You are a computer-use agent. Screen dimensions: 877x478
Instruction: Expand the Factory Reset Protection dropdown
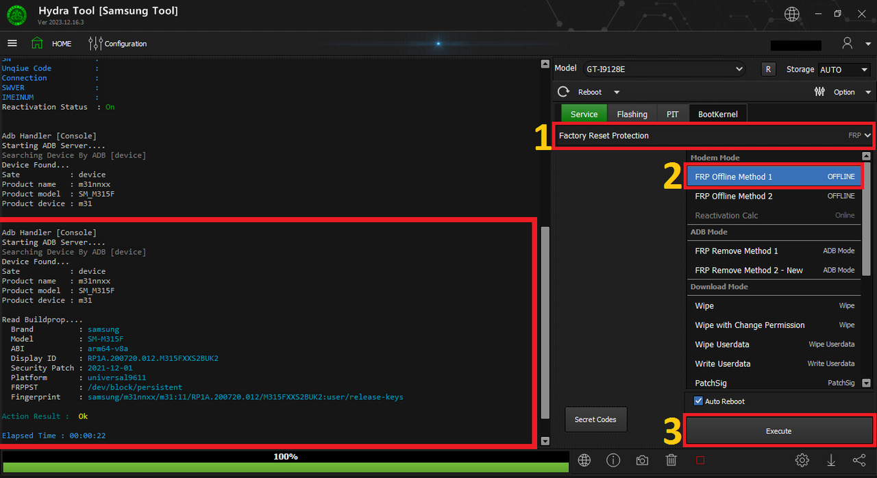[714, 136]
